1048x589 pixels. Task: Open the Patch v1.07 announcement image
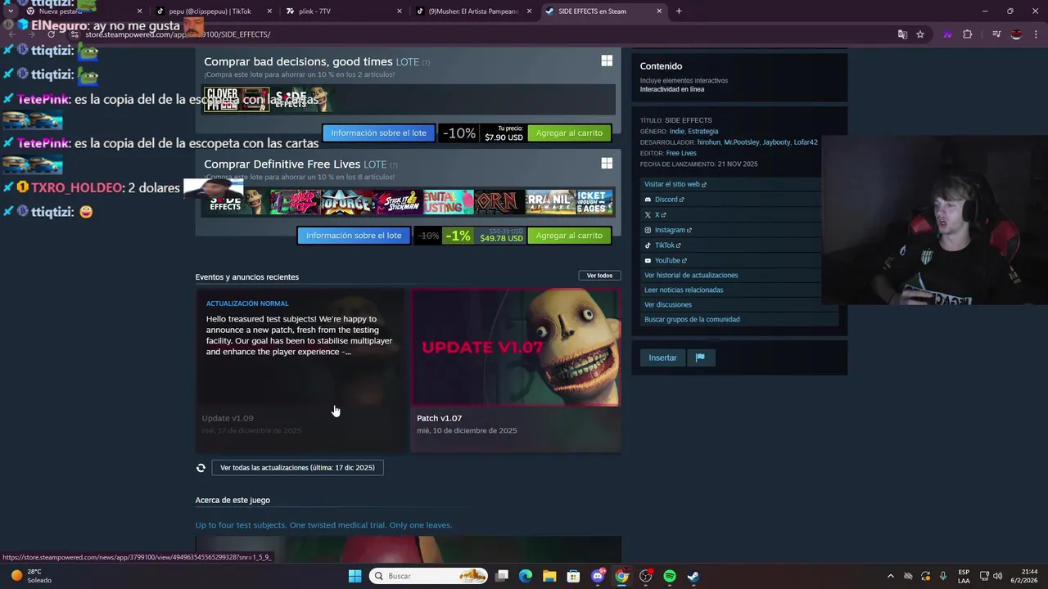[x=515, y=347]
